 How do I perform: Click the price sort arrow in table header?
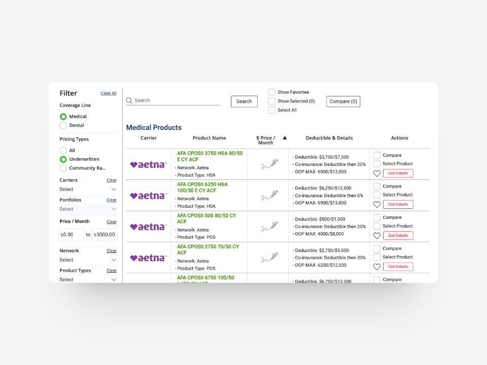tap(285, 138)
